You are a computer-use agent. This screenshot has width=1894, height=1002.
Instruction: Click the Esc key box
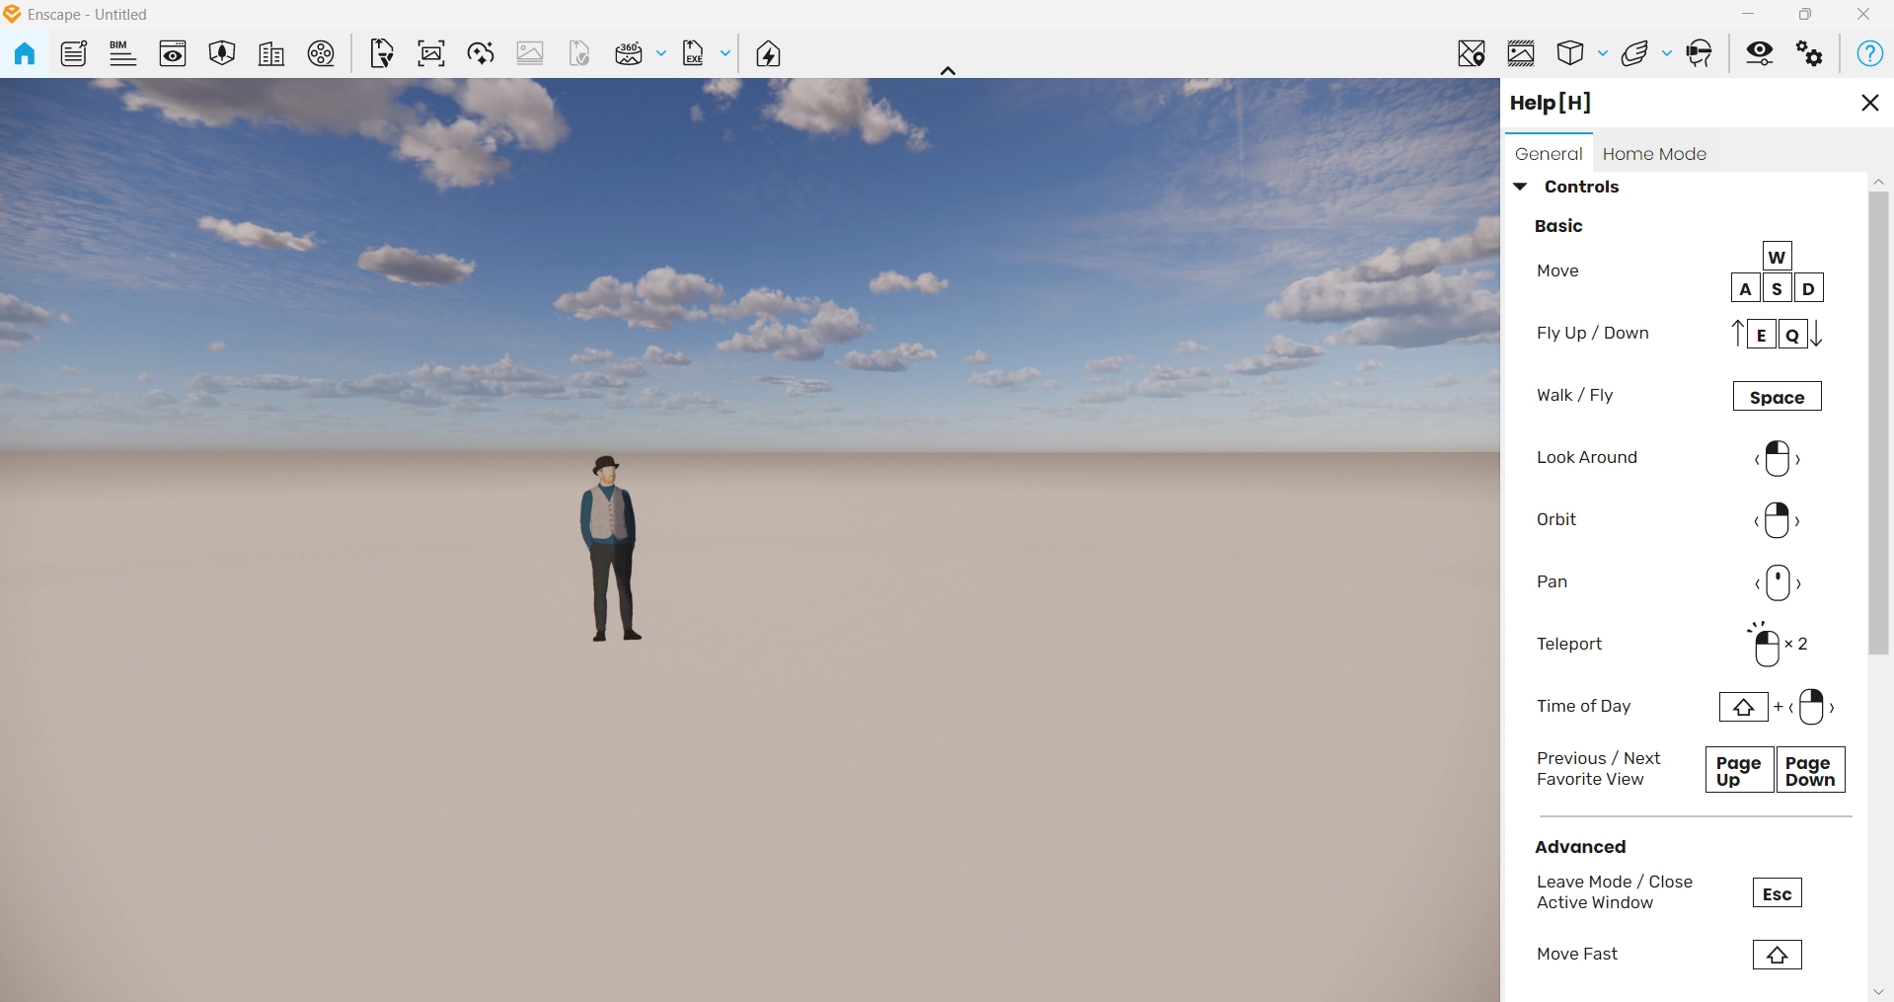pyautogui.click(x=1777, y=893)
